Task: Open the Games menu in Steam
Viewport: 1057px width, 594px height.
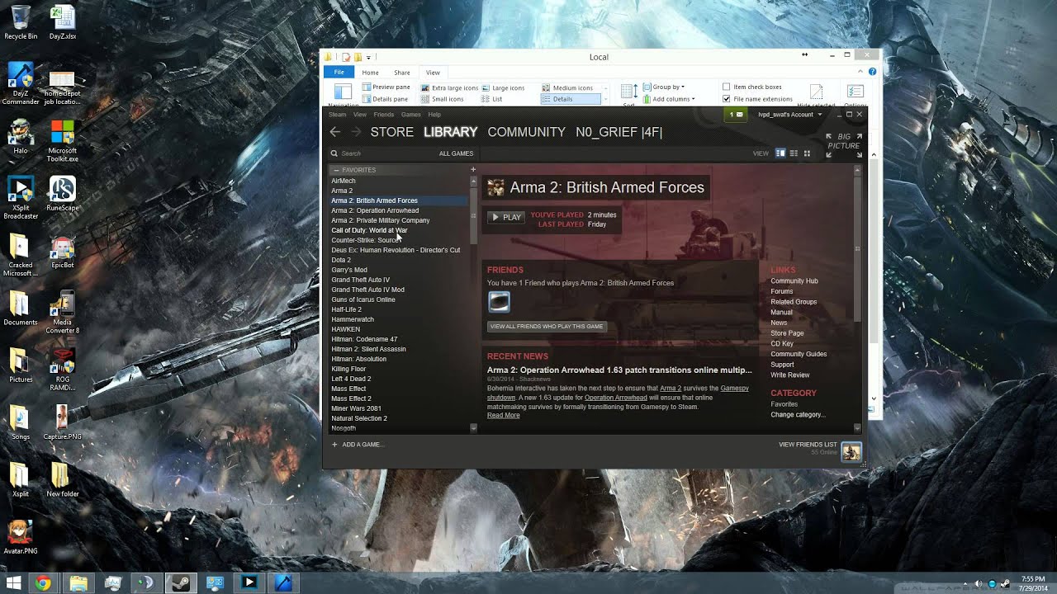Action: pos(410,115)
